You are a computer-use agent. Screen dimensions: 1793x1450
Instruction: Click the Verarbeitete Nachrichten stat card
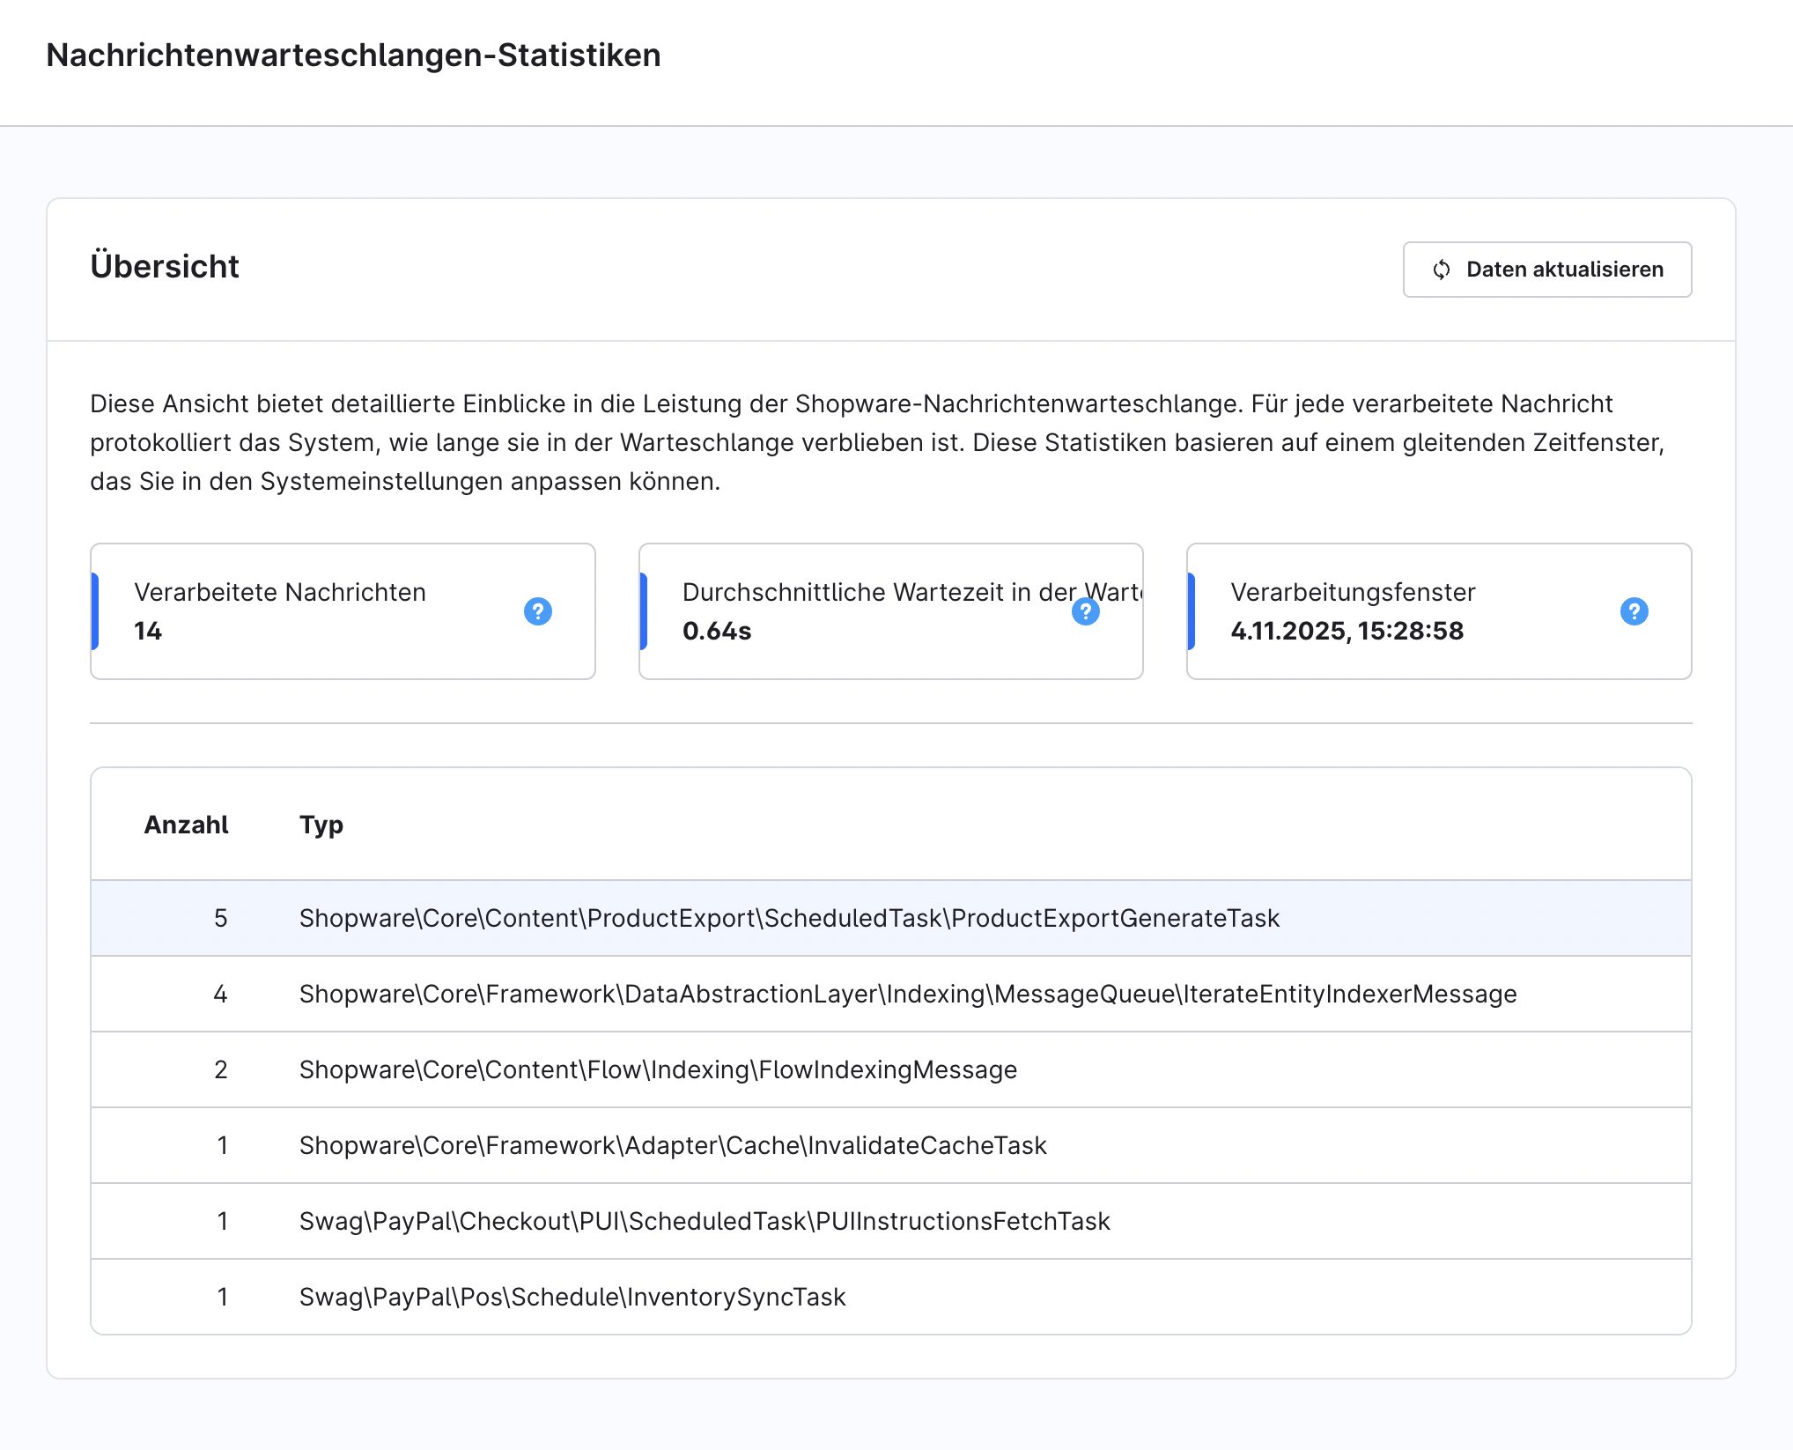point(342,611)
